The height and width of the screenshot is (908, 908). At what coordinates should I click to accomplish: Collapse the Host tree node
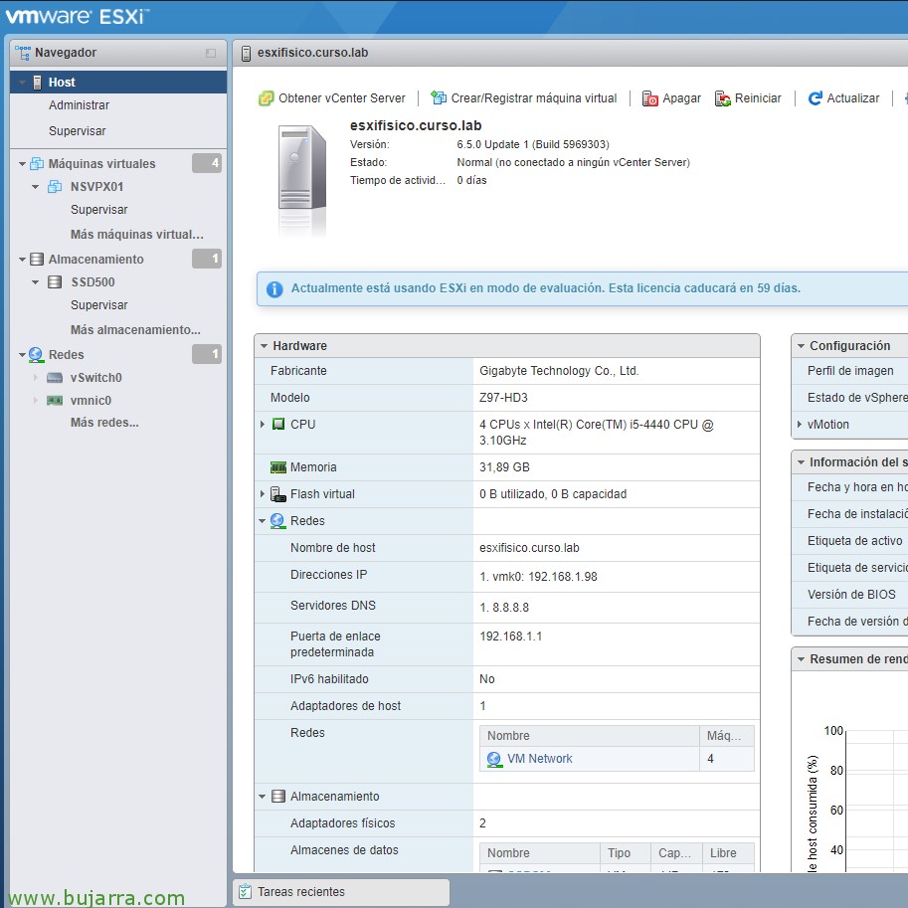22,83
